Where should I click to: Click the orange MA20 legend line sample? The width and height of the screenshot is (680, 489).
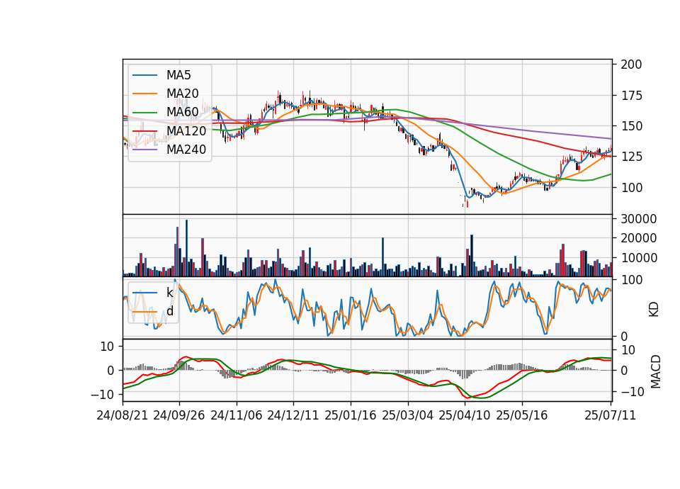144,94
